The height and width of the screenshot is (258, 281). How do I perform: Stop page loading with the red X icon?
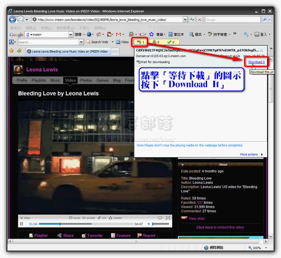(x=199, y=19)
